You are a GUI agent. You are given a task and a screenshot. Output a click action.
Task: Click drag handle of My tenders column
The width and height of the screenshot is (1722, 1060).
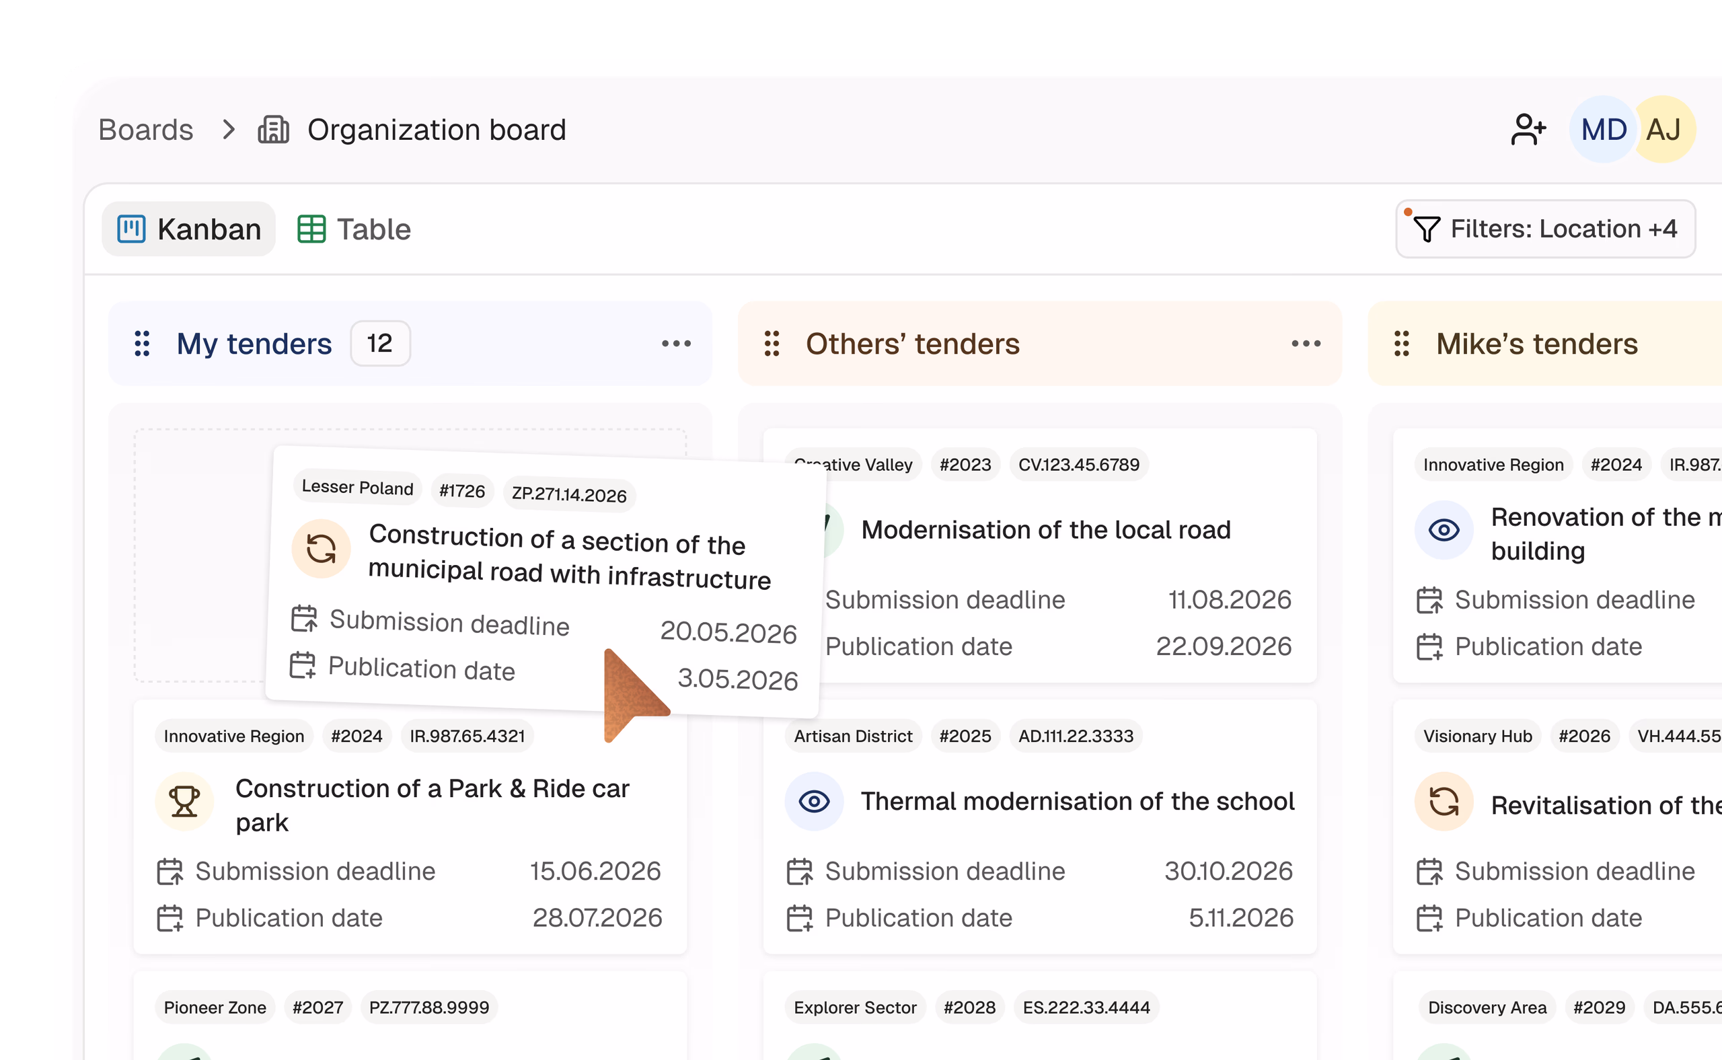(x=143, y=344)
